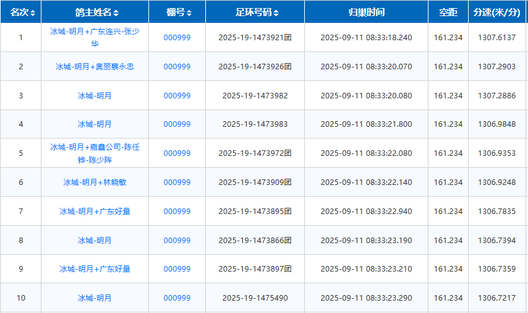Click 棚号 000999 link in rank 1 row
This screenshot has height=313, width=528.
pos(177,38)
